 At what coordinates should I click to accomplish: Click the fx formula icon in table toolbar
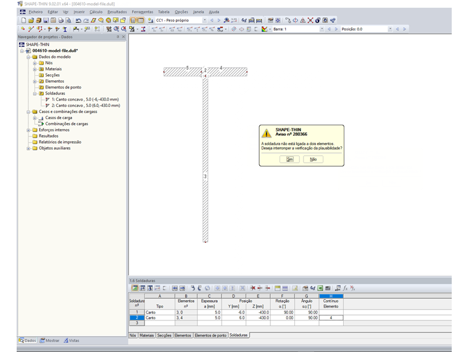click(x=345, y=288)
